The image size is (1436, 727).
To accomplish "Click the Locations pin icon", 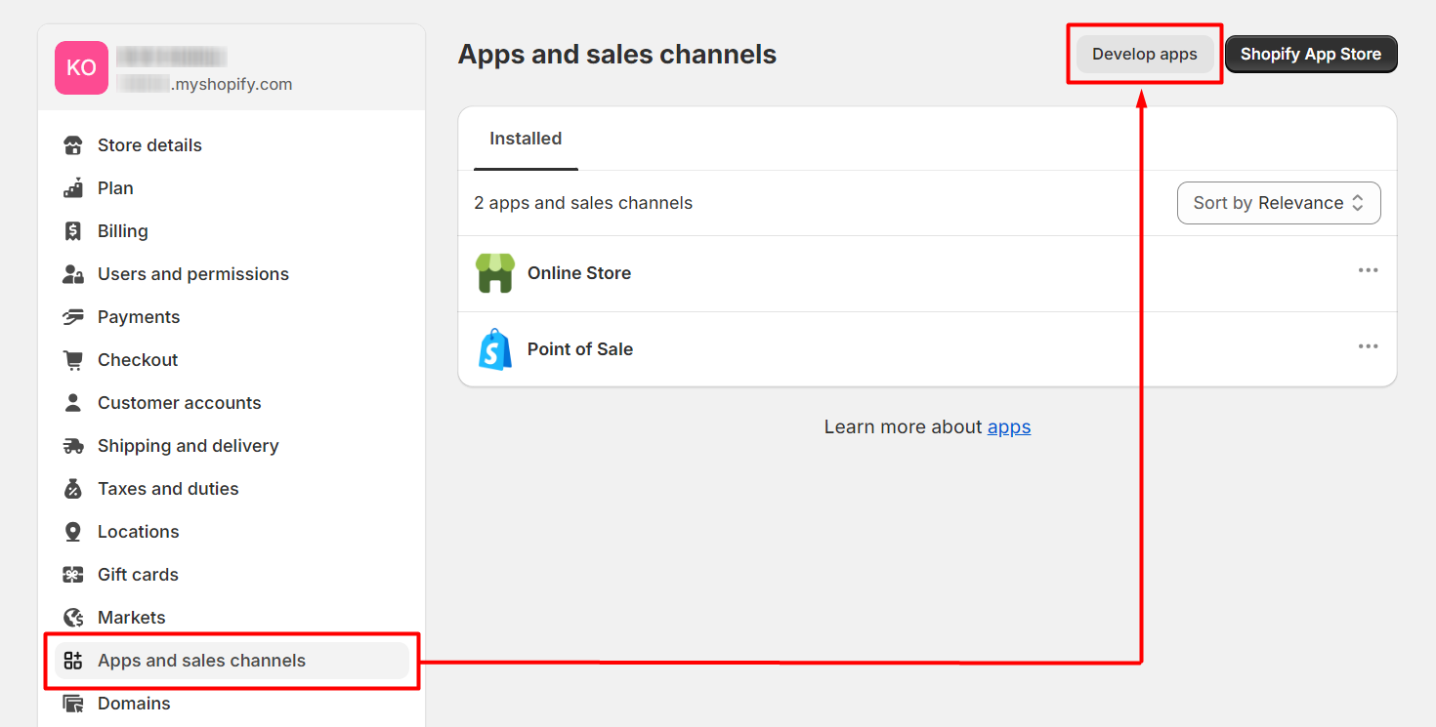I will [x=73, y=532].
